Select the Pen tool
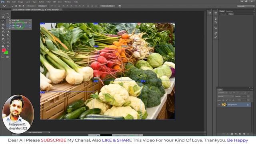256x144 pixels. 3,39
